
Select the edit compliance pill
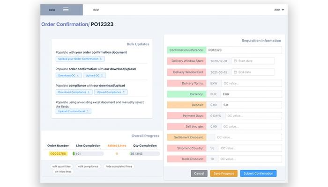[x=88, y=166]
